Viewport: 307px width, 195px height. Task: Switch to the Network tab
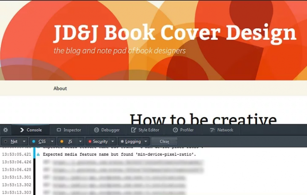pos(225,130)
